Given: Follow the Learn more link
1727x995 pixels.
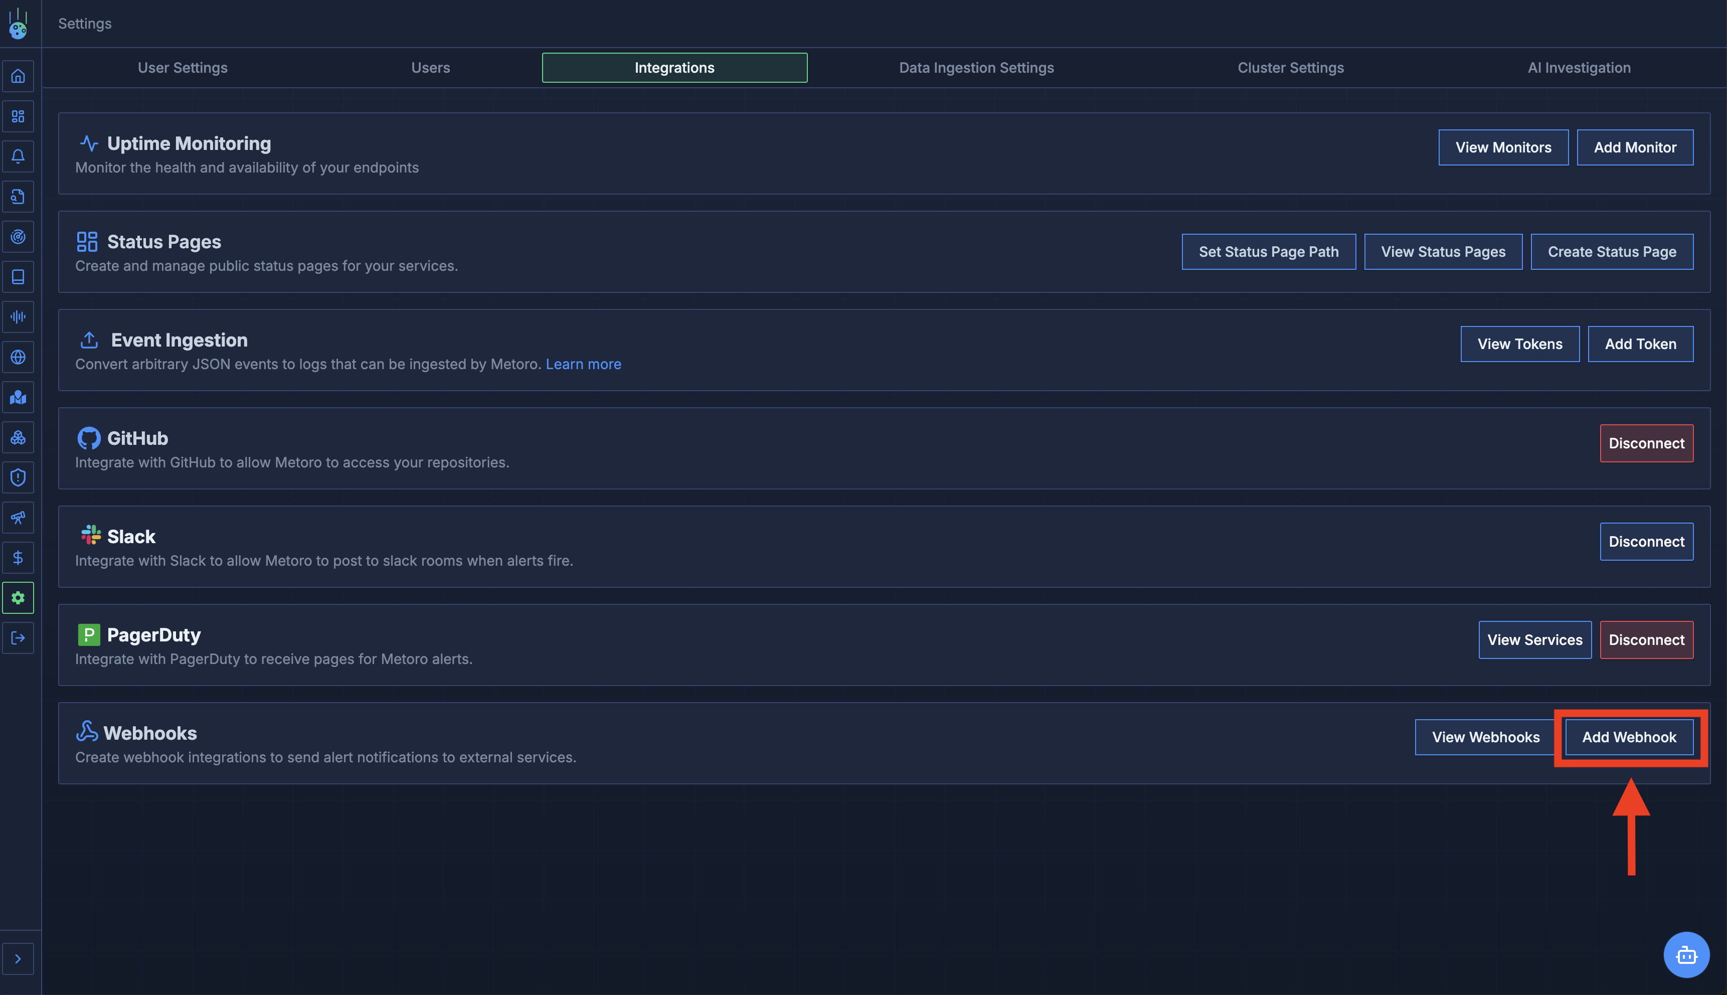Looking at the screenshot, I should point(583,364).
